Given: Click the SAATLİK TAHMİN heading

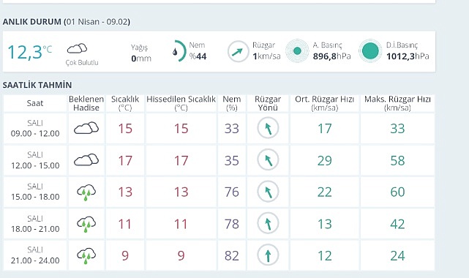Looking at the screenshot, I should tap(37, 85).
